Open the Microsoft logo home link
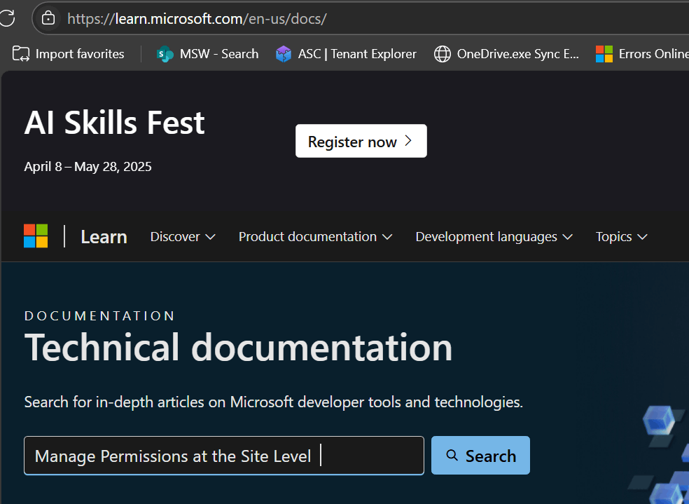This screenshot has width=689, height=504. [x=36, y=236]
